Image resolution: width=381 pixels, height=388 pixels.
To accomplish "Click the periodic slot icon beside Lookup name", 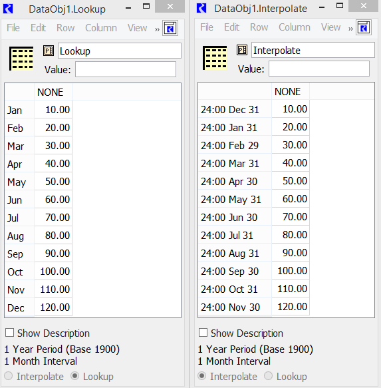I will pos(49,51).
